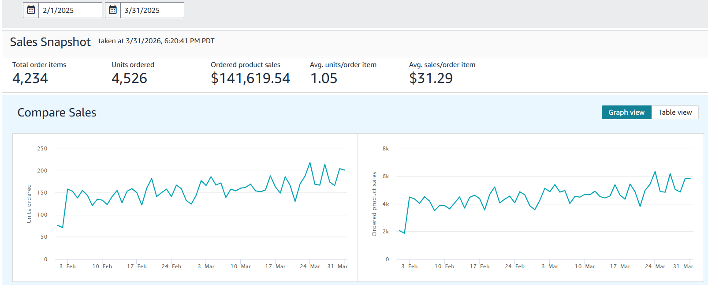This screenshot has height=285, width=708.
Task: Click the Sales Snapshot title
Action: [50, 42]
